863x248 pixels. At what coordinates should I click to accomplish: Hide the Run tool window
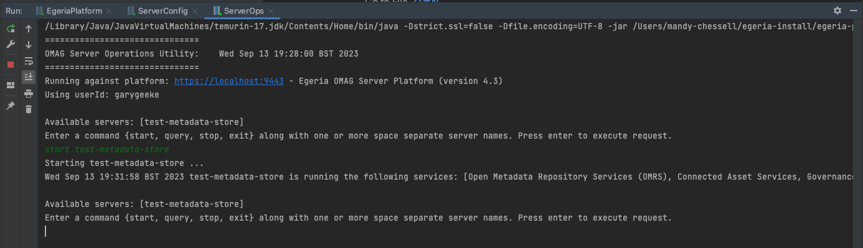pos(853,11)
